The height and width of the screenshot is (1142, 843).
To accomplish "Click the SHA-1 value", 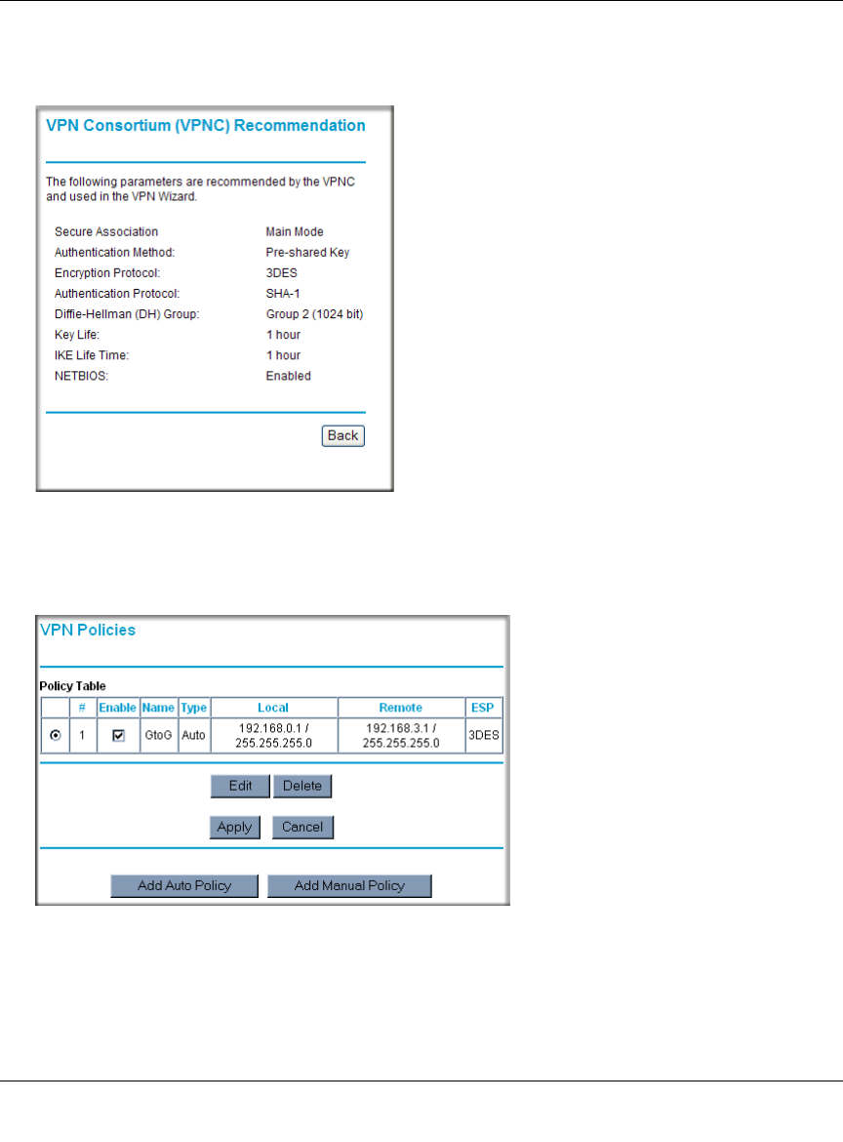I will tap(283, 294).
